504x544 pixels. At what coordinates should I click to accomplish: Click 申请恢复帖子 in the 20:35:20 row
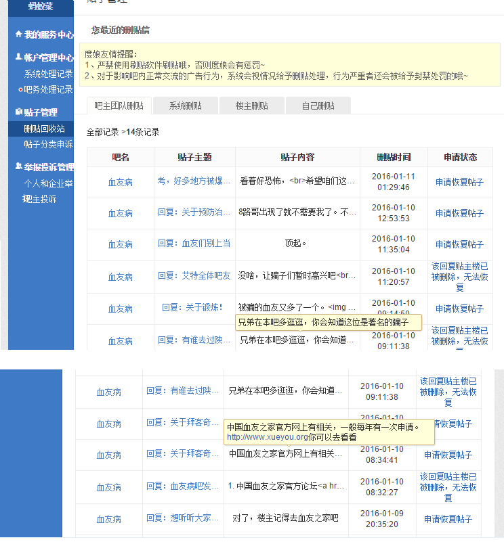click(x=448, y=519)
